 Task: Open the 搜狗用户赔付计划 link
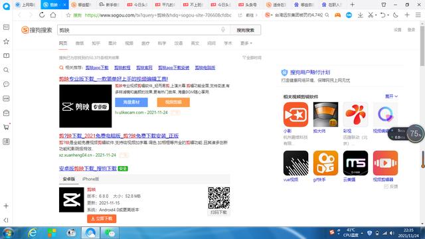[310, 72]
